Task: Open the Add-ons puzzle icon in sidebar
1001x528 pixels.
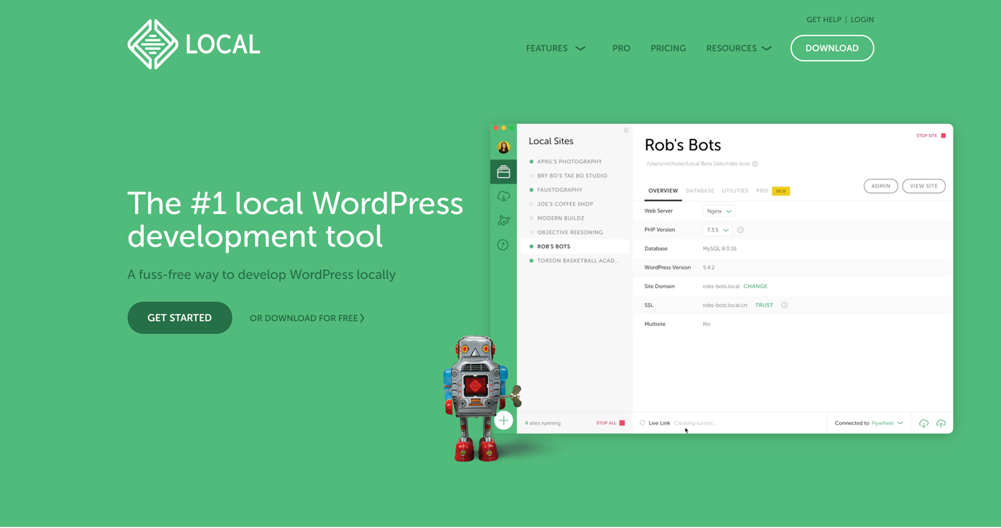Action: [504, 220]
